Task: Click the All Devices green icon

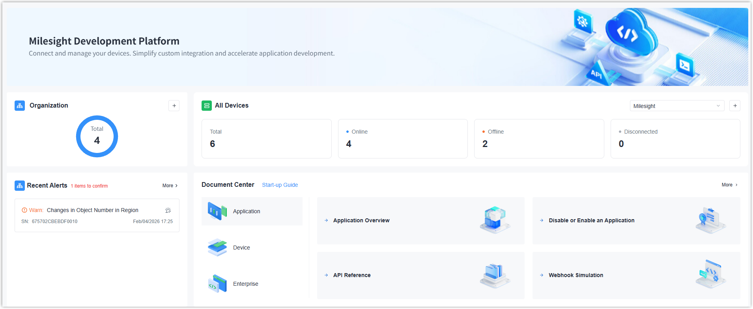Action: tap(207, 106)
